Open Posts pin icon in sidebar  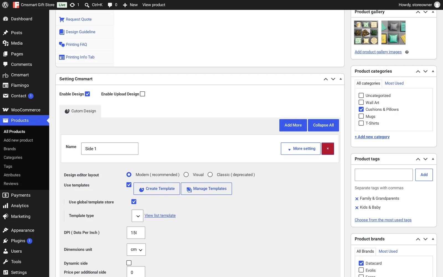click(6, 33)
